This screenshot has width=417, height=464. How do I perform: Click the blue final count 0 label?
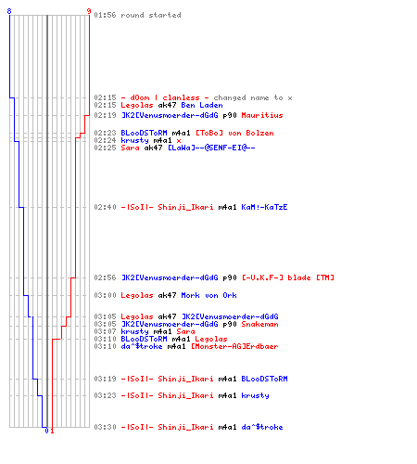click(46, 431)
